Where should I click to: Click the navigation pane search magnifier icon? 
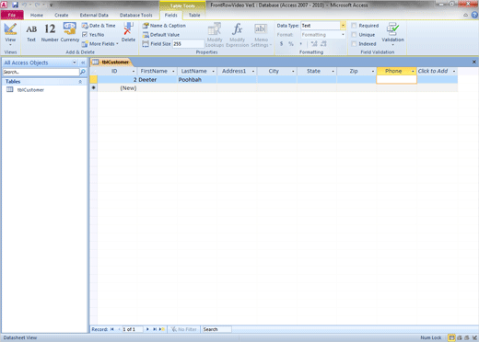point(83,72)
